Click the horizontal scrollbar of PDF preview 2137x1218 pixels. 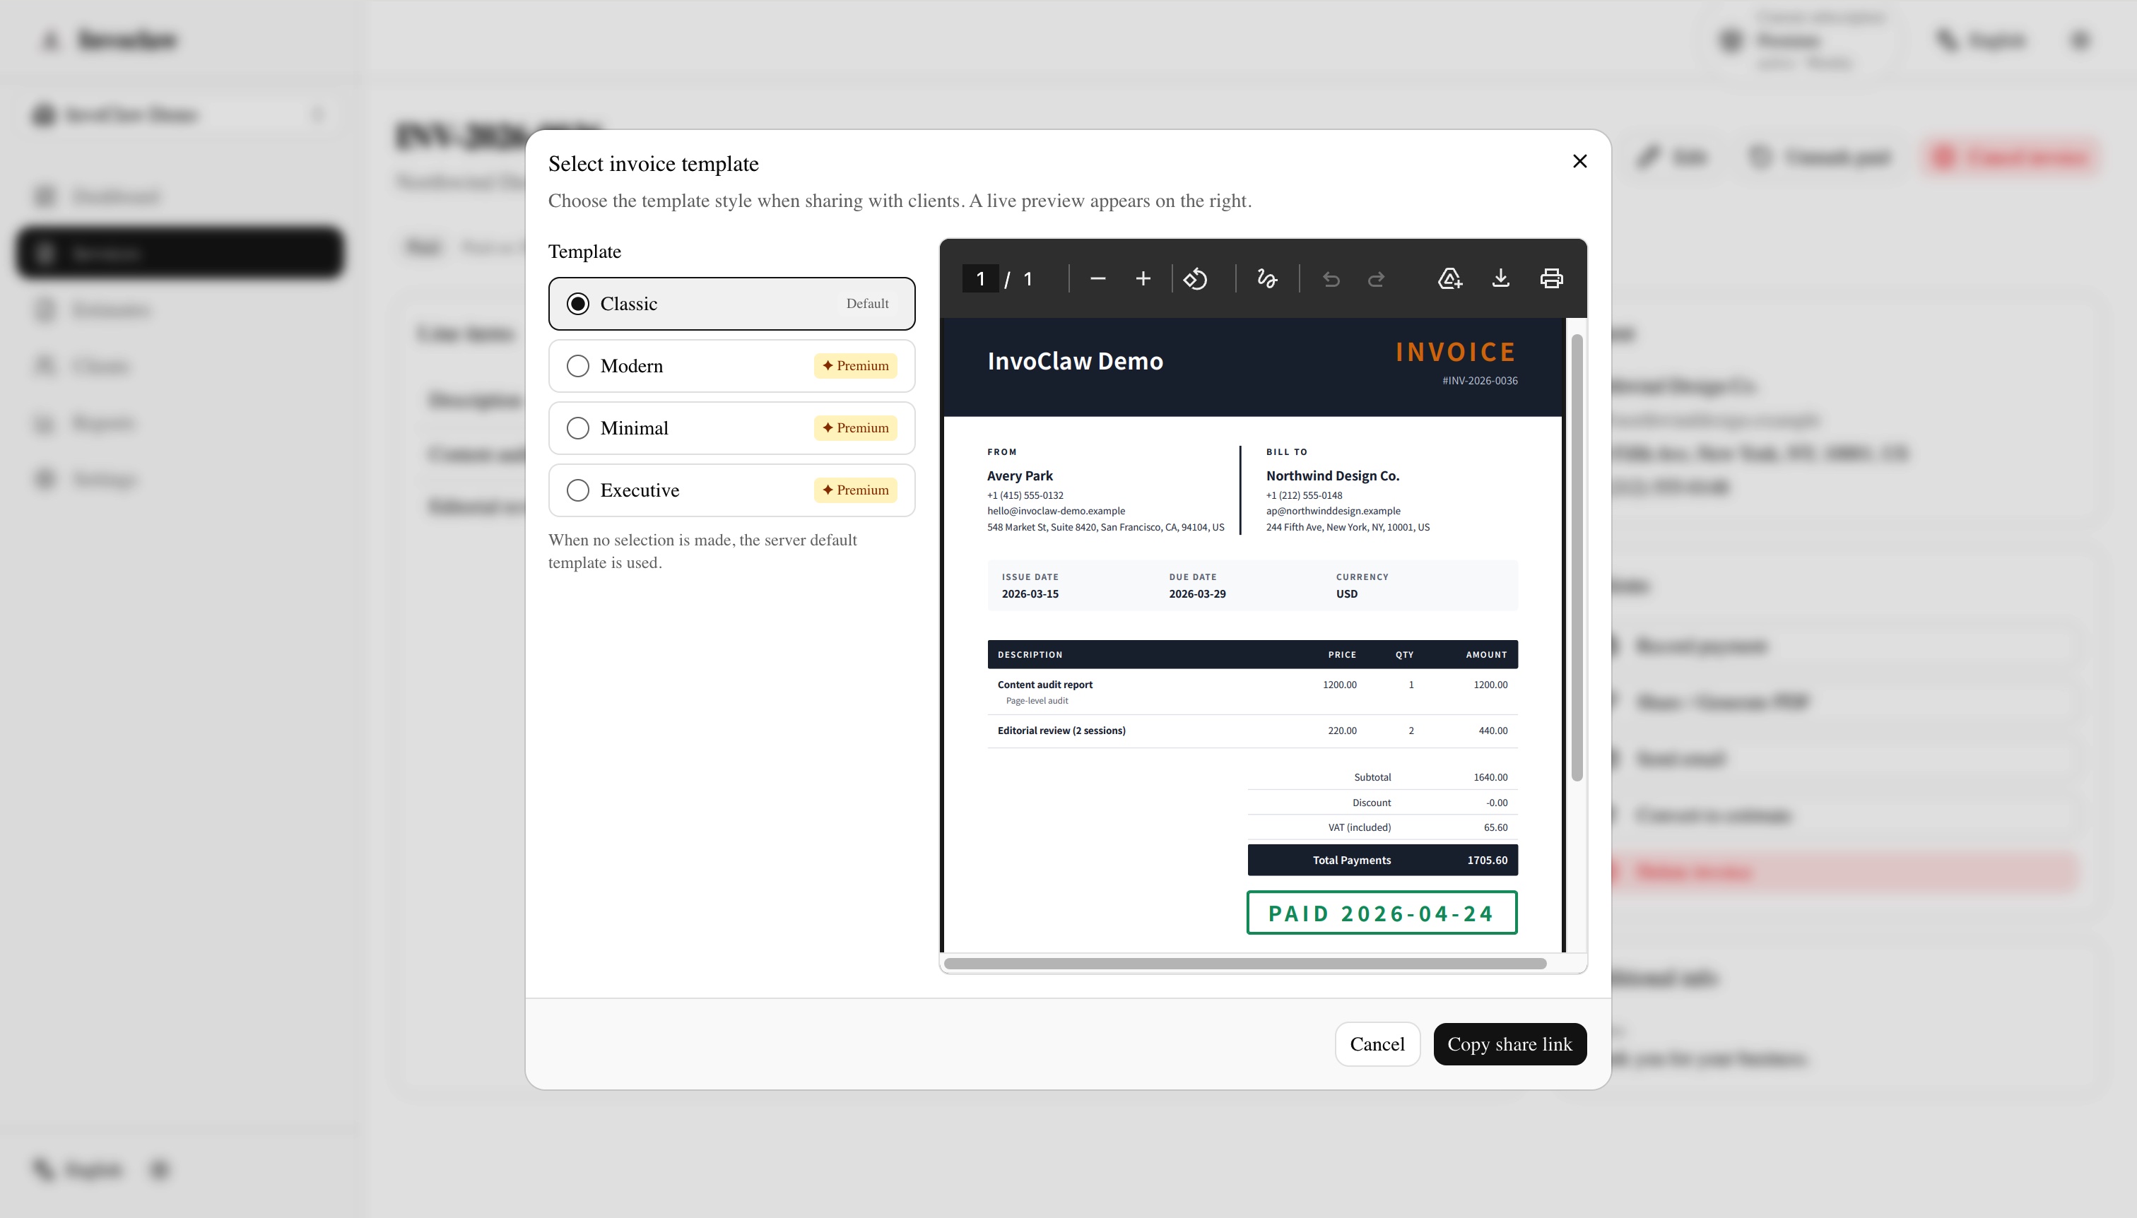[1245, 964]
